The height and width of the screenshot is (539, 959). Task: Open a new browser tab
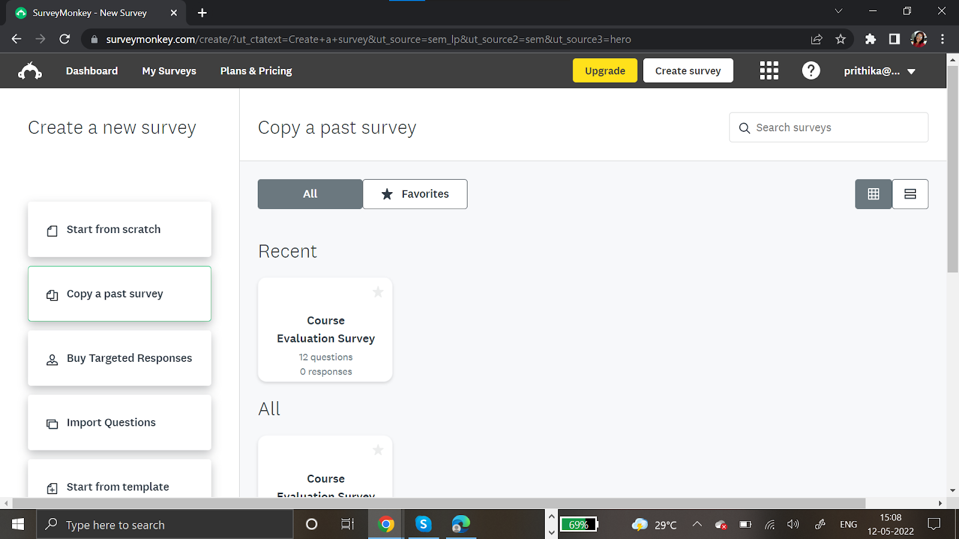[202, 13]
